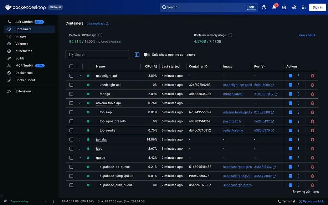Image resolution: width=328 pixels, height=205 pixels.
Task: Open mongo:latest image link
Action: pyautogui.click(x=233, y=94)
